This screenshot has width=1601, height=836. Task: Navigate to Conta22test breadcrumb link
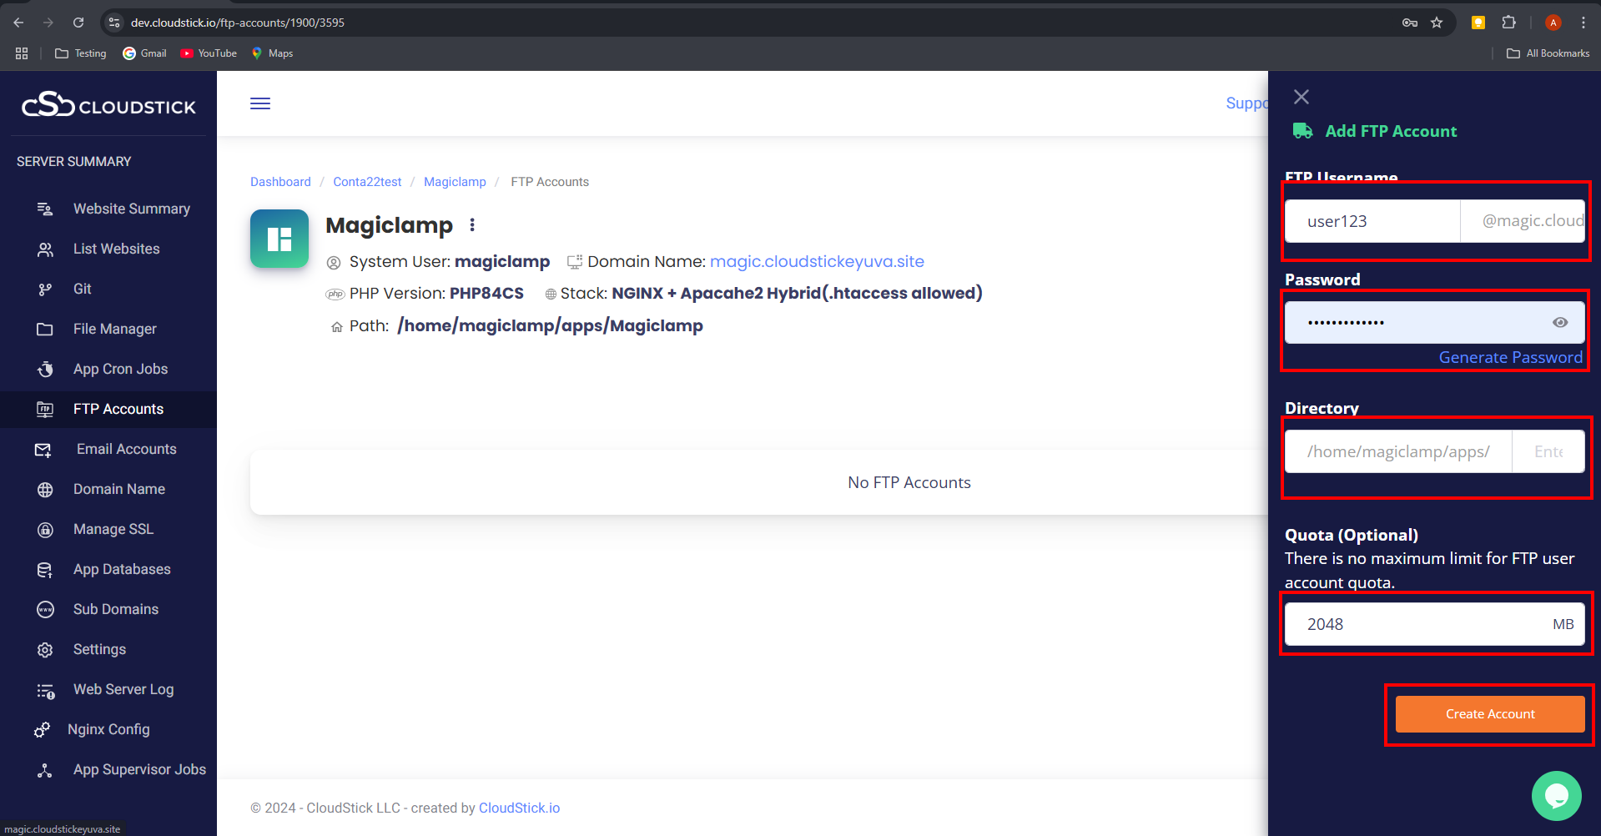point(367,182)
